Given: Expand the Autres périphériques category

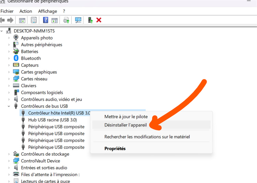Looking at the screenshot, I should pos(9,45).
